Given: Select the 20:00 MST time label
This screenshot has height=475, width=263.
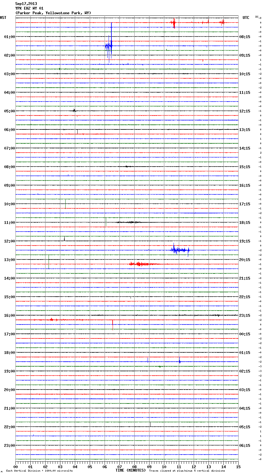Looking at the screenshot, I should tap(10, 390).
